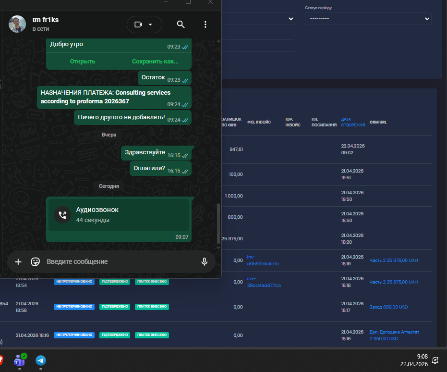Open the chat three-dot menu
This screenshot has height=372, width=447.
(205, 25)
